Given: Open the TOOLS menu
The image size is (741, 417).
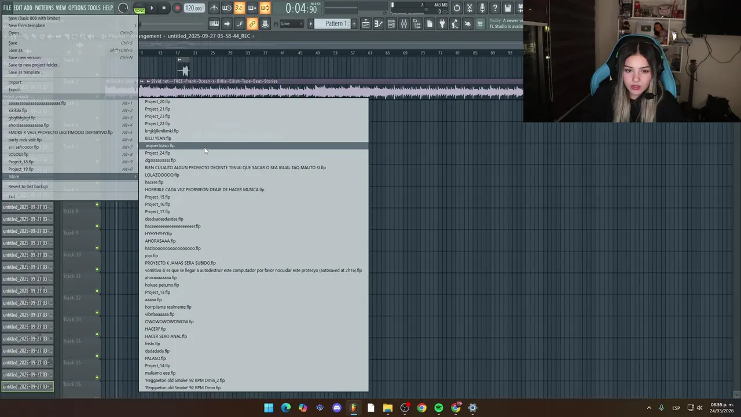Looking at the screenshot, I should point(94,8).
